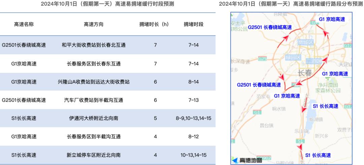The height and width of the screenshot is (165, 364).
Task: Click the 二道区 district label
Action: point(314,61)
